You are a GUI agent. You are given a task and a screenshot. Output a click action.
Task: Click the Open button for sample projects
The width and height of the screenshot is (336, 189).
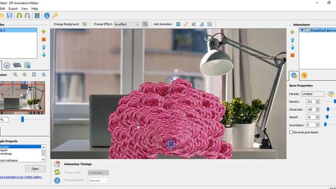35,169
